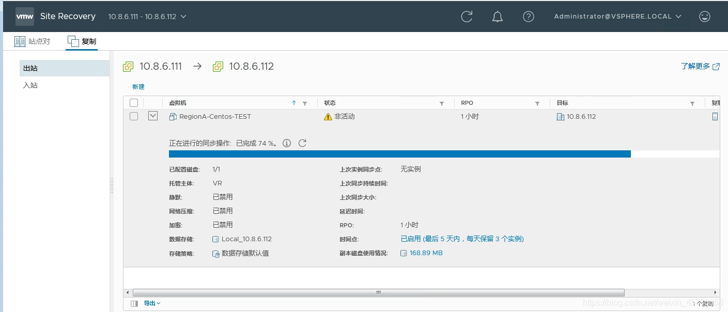Image resolution: width=728 pixels, height=312 pixels.
Task: Click the smiley feedback icon
Action: [x=705, y=17]
